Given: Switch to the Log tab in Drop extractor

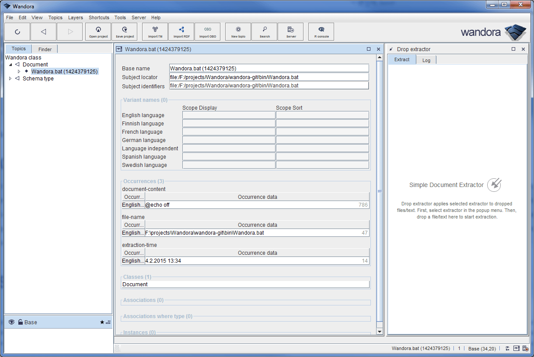Looking at the screenshot, I should click(x=426, y=59).
